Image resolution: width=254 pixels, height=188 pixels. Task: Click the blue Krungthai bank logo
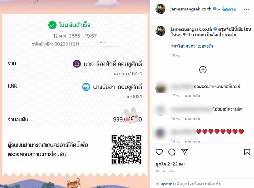[x=86, y=87]
